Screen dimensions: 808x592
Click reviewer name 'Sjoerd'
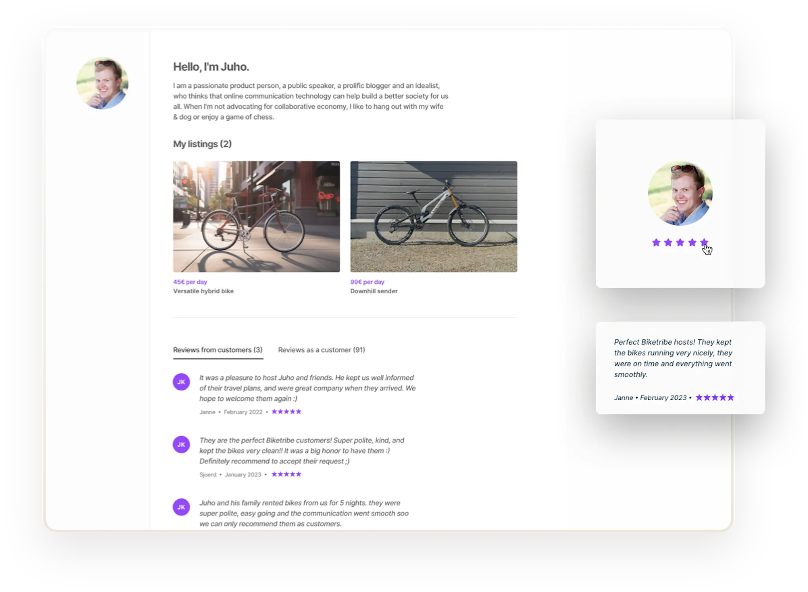tap(208, 474)
